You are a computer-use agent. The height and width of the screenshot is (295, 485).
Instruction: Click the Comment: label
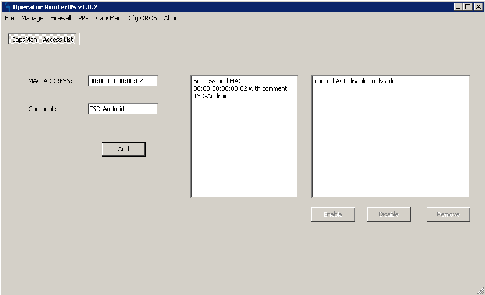(43, 109)
